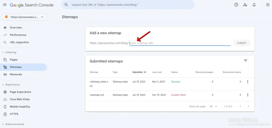
Task: Toggle the Submitted column sort arrow
Action: point(145,72)
